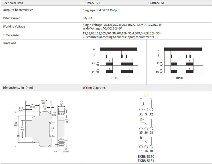Click terminal 28 circle of R2
Viewport: 212px width, 164px height.
click(151, 128)
